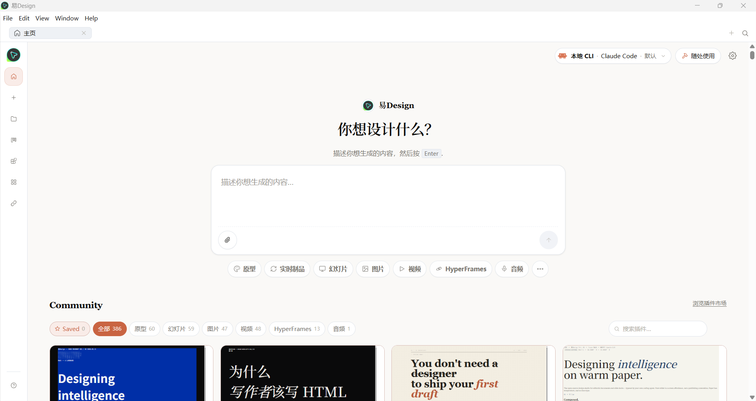Click the vertical scrollbar thumb
The width and height of the screenshot is (756, 401).
752,55
